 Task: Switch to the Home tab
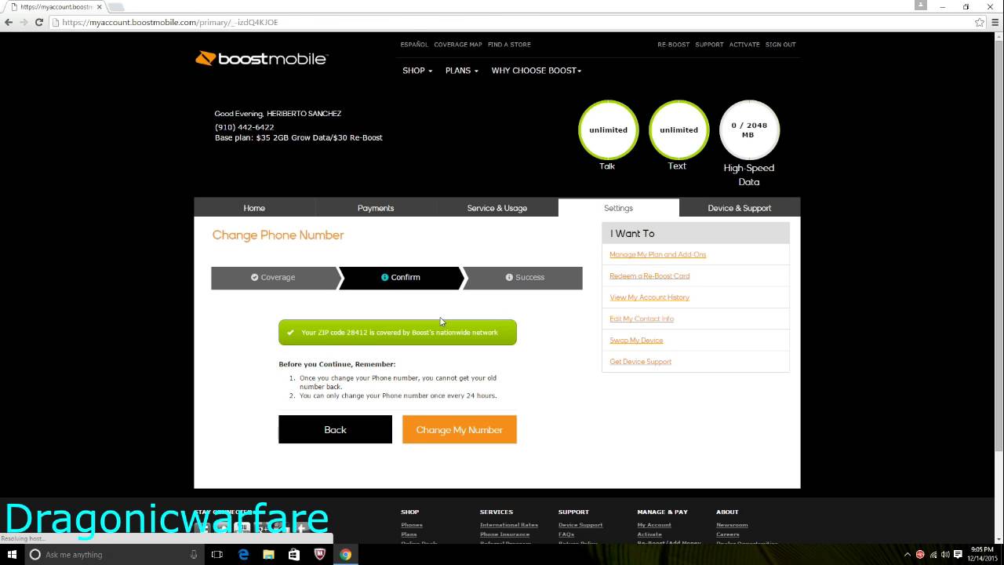pos(254,208)
